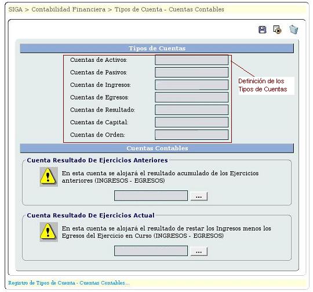Click the Ejercicios Actual account text field
The height and width of the screenshot is (292, 313).
151,251
